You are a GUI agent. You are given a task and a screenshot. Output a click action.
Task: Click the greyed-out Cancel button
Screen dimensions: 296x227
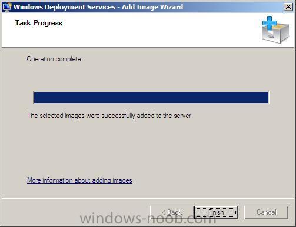tap(266, 212)
